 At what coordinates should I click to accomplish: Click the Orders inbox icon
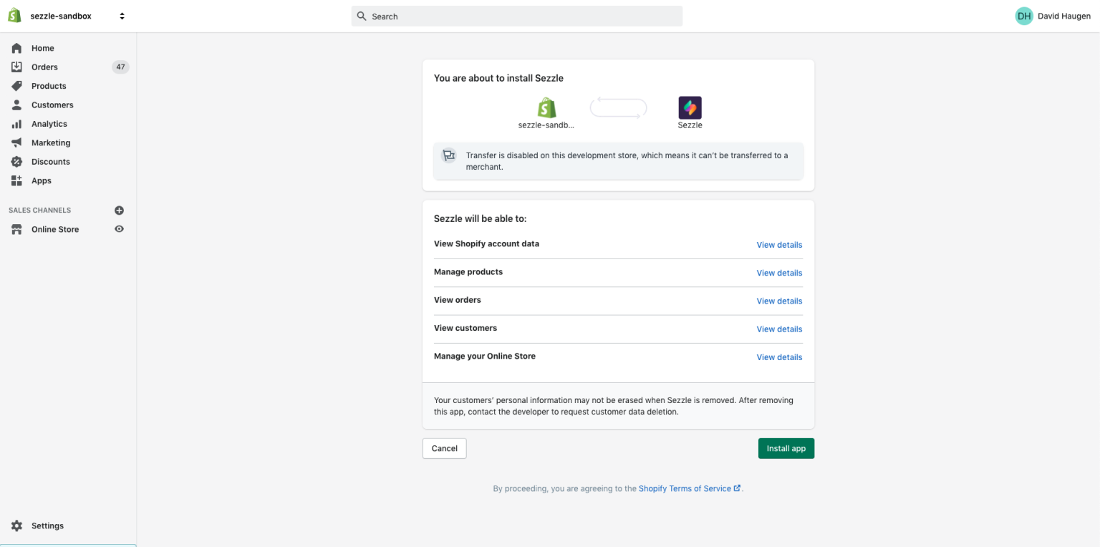click(x=16, y=67)
